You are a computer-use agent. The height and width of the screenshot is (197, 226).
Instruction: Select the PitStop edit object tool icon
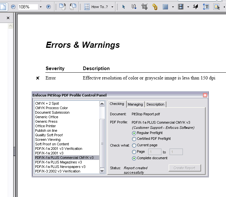click(217, 7)
